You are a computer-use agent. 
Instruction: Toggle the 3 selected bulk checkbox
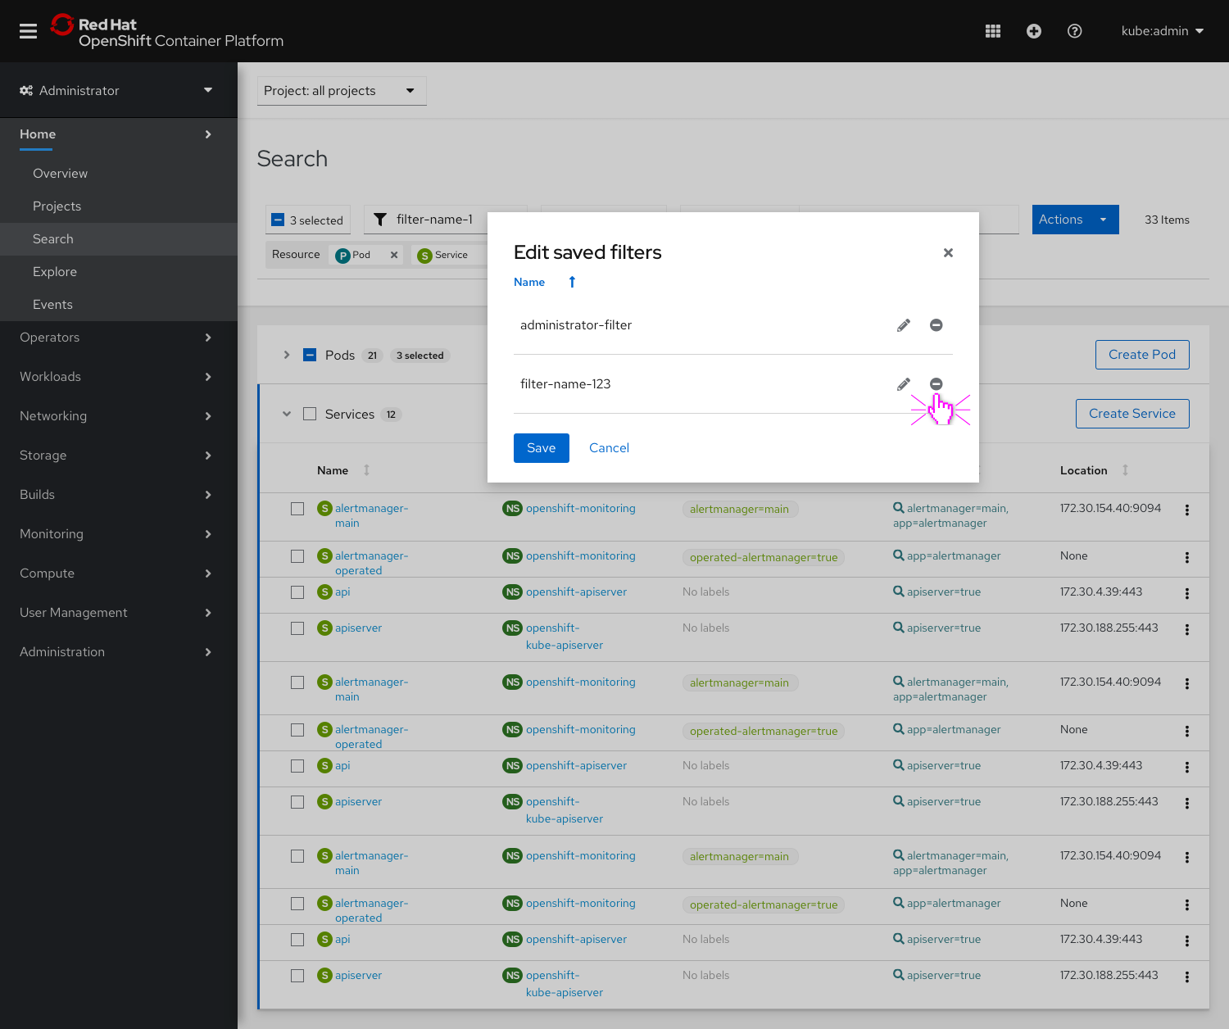tap(278, 220)
